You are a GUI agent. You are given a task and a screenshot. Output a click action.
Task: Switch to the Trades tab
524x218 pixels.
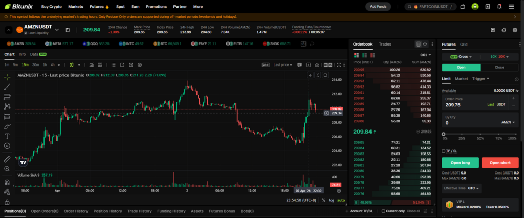pyautogui.click(x=385, y=44)
